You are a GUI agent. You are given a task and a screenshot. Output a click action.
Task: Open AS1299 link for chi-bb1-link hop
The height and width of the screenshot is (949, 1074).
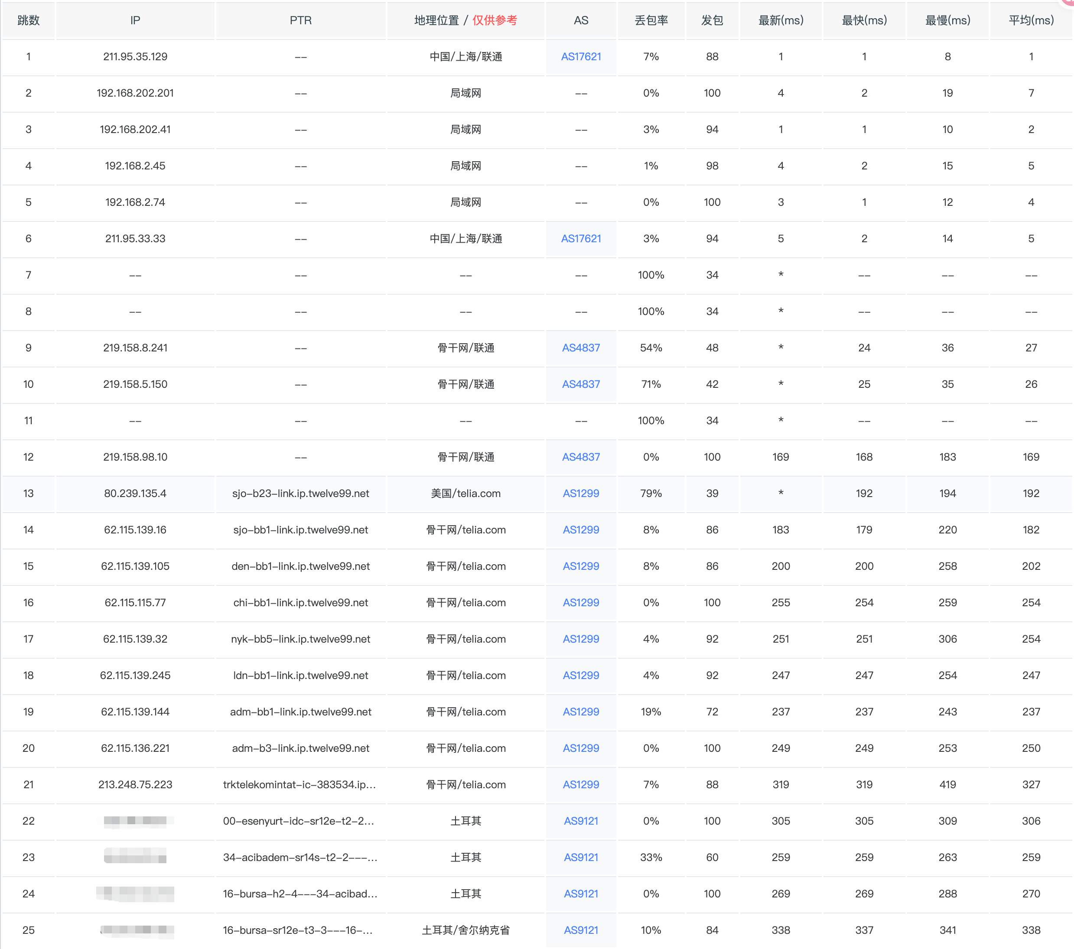click(x=581, y=603)
